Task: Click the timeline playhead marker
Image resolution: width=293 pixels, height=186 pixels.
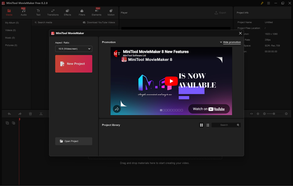Action: (20, 119)
